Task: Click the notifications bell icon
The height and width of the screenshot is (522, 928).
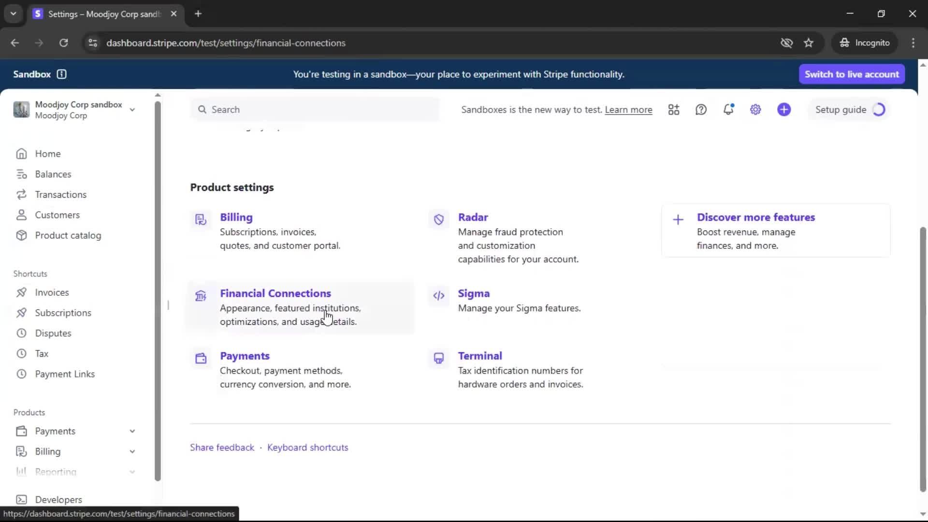Action: [728, 110]
